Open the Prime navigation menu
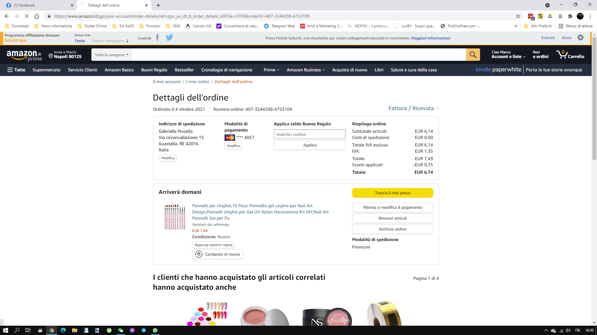 click(x=271, y=70)
